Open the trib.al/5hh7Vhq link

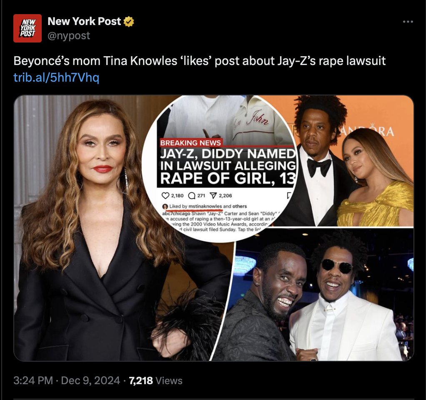[56, 77]
